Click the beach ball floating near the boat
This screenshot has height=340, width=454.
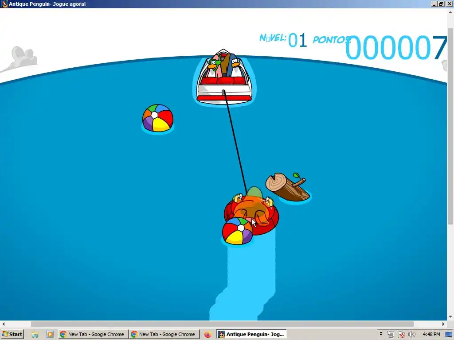[158, 118]
